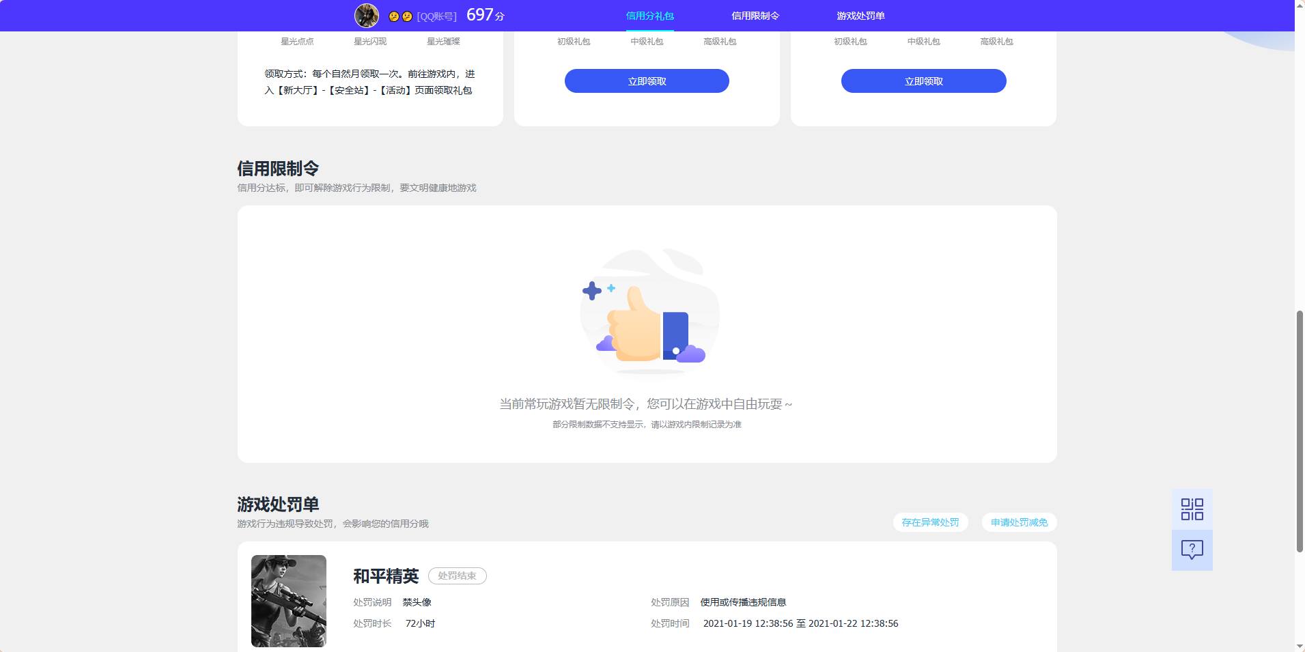Switch to the 信用限制令 tab
The image size is (1305, 652).
(x=755, y=16)
